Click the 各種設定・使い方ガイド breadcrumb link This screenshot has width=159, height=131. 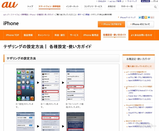pyautogui.click(x=45, y=15)
